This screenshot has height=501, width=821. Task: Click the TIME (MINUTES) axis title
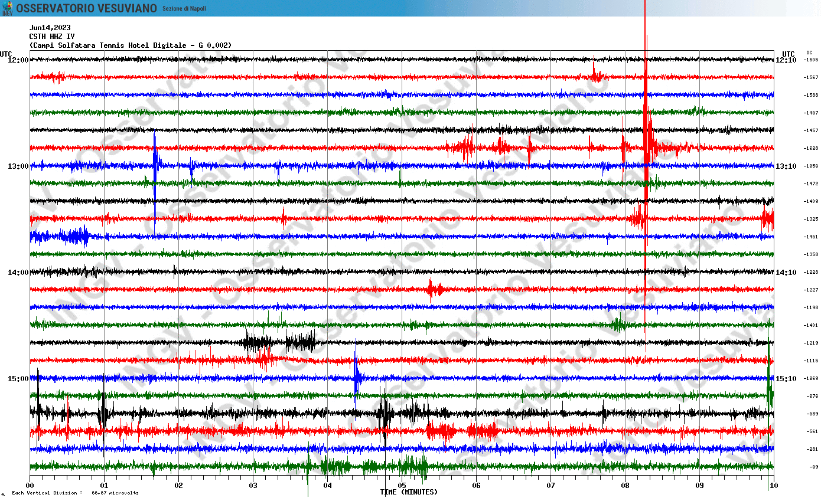(409, 492)
